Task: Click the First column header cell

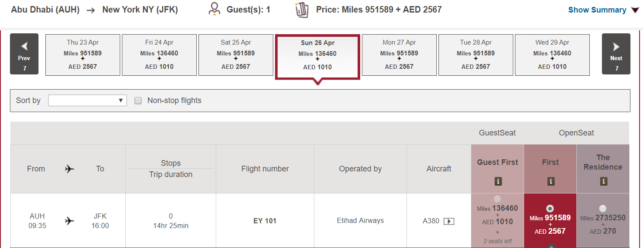Action: tap(550, 169)
